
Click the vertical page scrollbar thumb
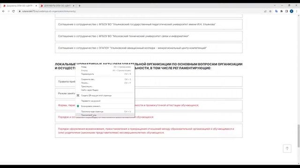tap(299, 136)
